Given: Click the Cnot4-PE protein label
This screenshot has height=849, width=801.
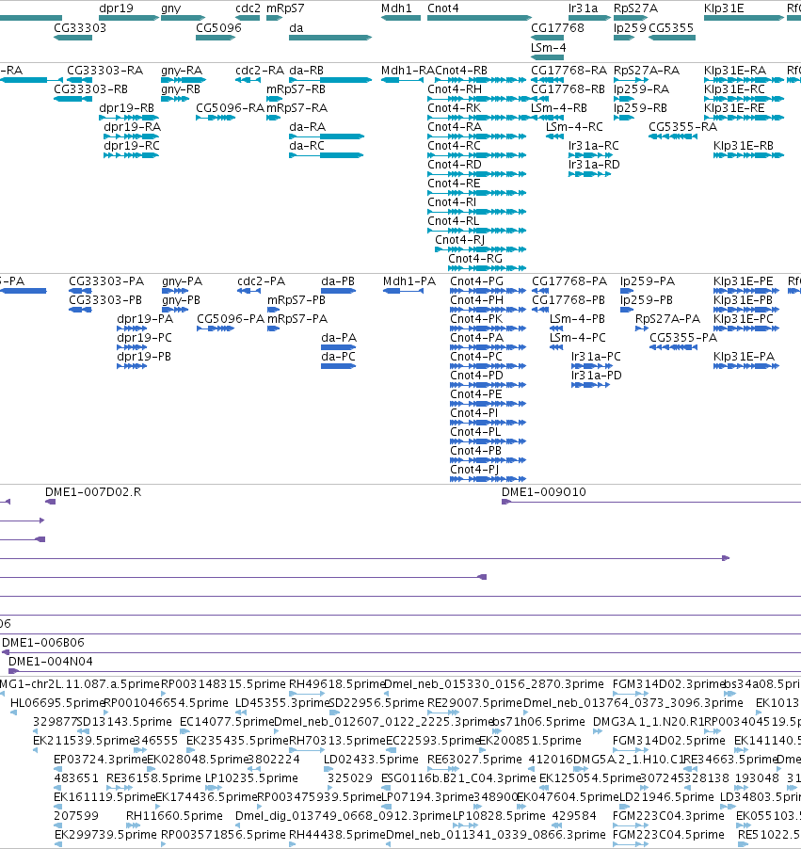Looking at the screenshot, I should tap(476, 394).
